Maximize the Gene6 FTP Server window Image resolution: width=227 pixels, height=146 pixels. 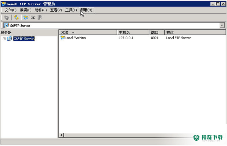coord(218,4)
